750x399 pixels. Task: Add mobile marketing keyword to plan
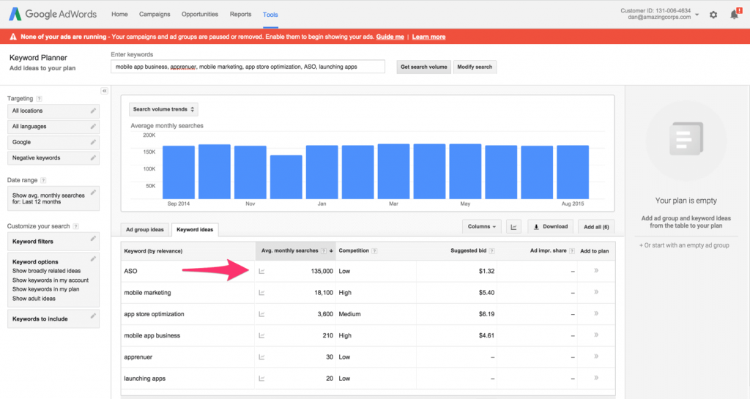(596, 292)
